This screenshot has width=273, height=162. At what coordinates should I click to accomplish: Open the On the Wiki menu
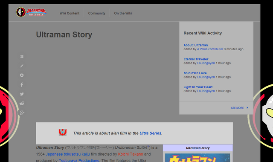[123, 13]
